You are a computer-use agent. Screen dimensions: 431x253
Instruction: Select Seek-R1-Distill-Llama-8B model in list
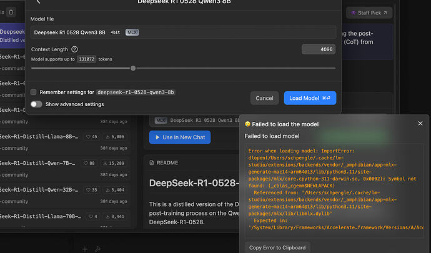point(39,137)
